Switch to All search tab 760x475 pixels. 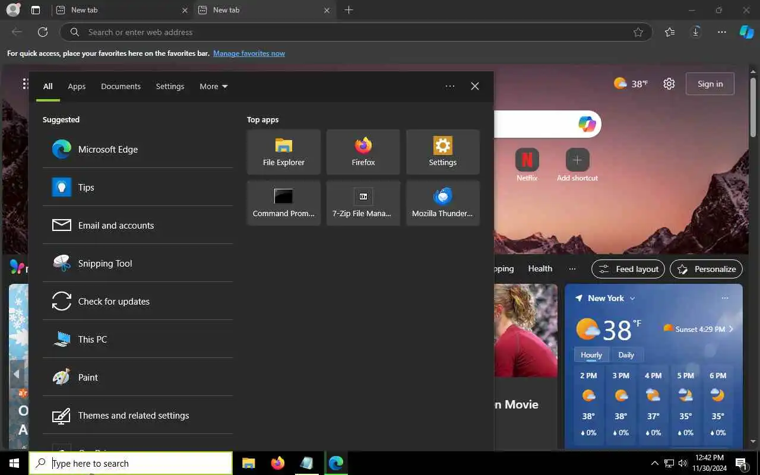tap(48, 86)
